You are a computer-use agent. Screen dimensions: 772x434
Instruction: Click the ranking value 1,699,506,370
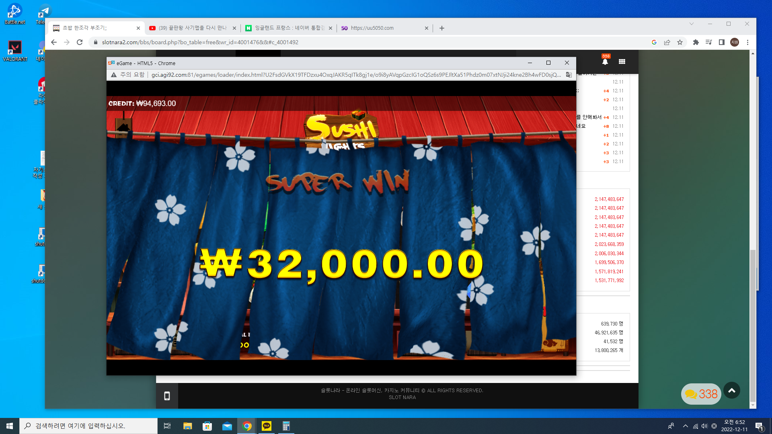tap(609, 262)
